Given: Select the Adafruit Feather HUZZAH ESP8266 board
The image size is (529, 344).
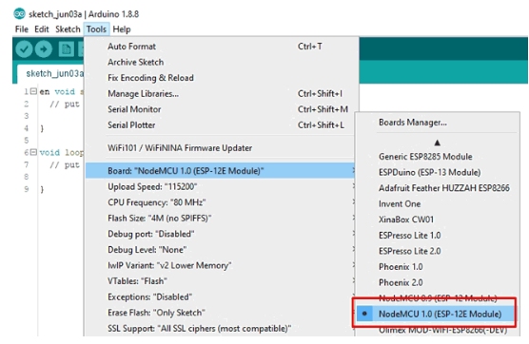Looking at the screenshot, I should coord(444,188).
